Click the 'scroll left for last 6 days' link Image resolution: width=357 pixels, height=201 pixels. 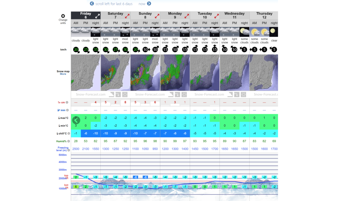pos(114,4)
